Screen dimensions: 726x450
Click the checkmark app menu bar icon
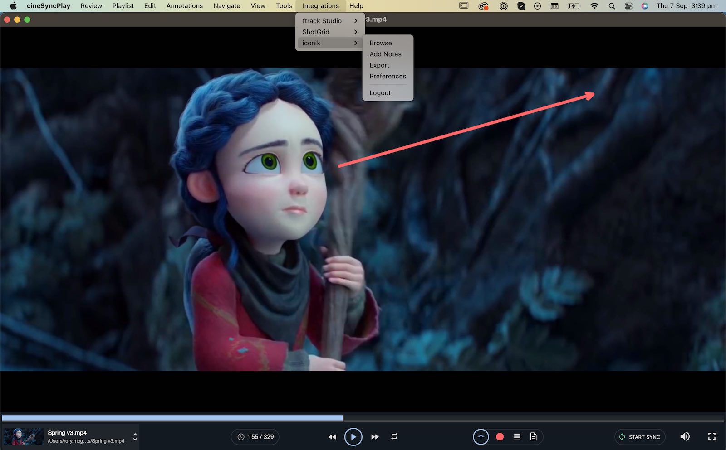(521, 6)
